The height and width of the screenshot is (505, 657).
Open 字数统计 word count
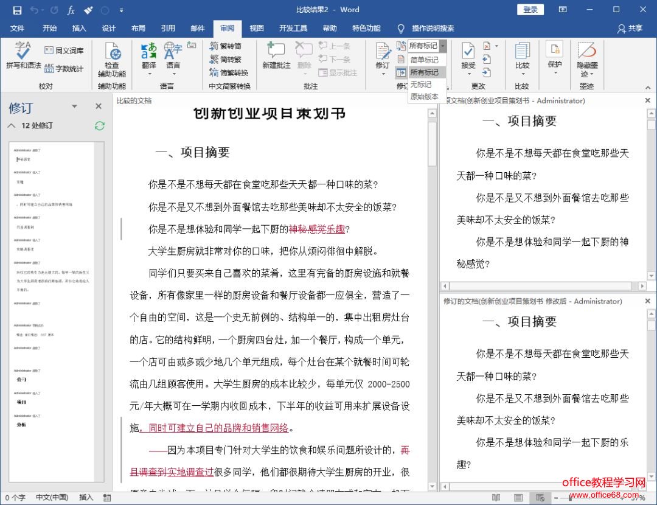click(x=63, y=69)
